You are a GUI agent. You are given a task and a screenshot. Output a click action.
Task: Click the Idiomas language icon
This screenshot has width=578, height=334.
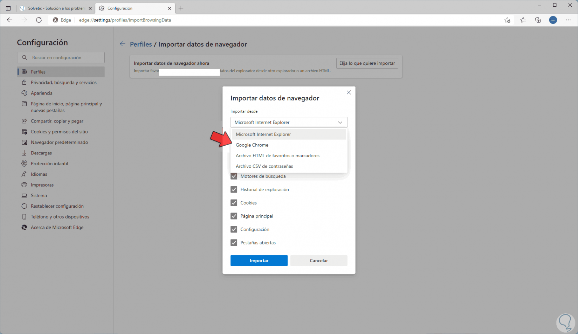tap(24, 174)
